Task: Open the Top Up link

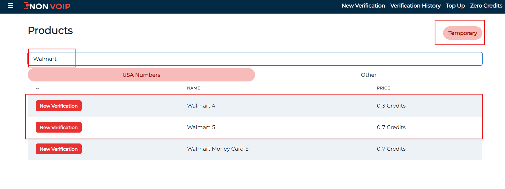Action: (455, 6)
